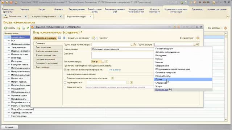This screenshot has width=232, height=130.
Task: Click scroll-down arrow of list scrollbar
Action: click(x=226, y=120)
